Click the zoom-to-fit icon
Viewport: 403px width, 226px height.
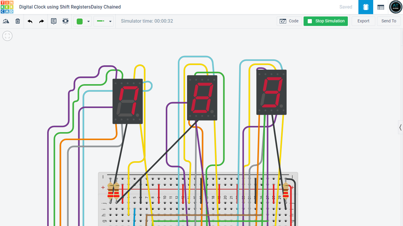(x=7, y=36)
